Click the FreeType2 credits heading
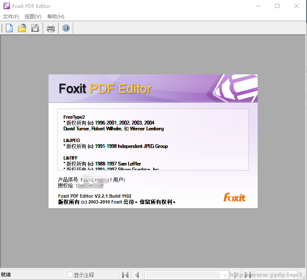The height and width of the screenshot is (280, 307). click(74, 117)
